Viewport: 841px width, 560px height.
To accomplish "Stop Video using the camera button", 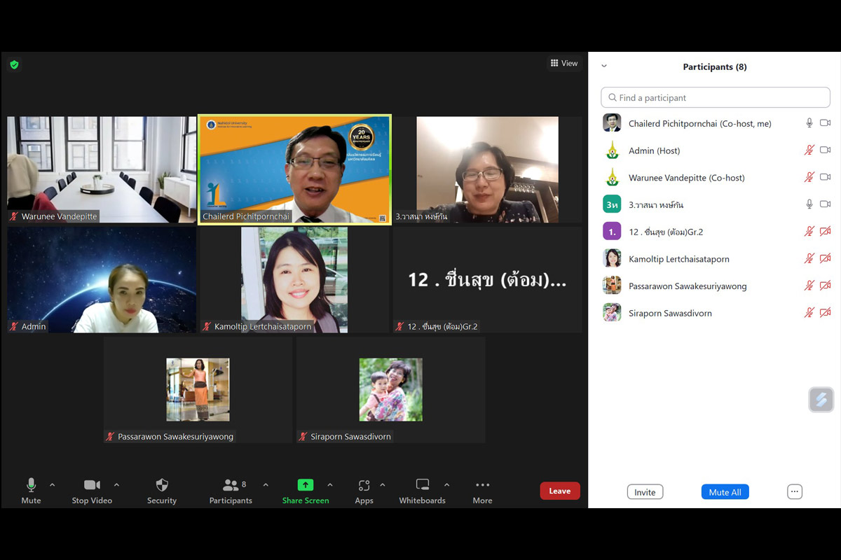I will (x=92, y=485).
